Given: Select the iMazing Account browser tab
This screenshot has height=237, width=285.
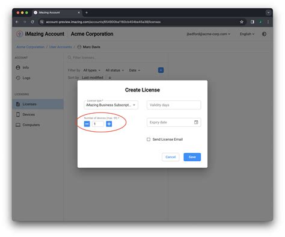Looking at the screenshot, I should [57, 13].
